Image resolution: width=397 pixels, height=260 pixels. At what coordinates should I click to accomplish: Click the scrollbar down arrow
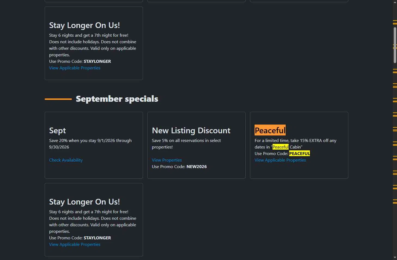[395, 257]
